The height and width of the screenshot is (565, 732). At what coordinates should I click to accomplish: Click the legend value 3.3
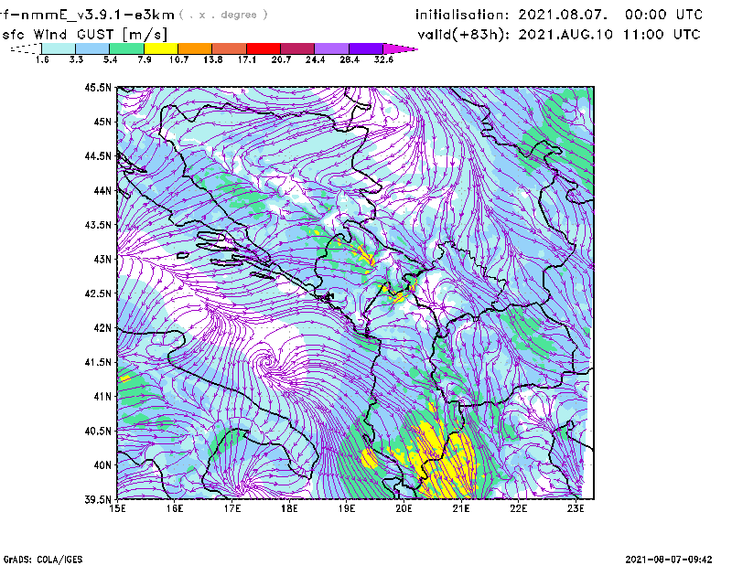pyautogui.click(x=76, y=59)
